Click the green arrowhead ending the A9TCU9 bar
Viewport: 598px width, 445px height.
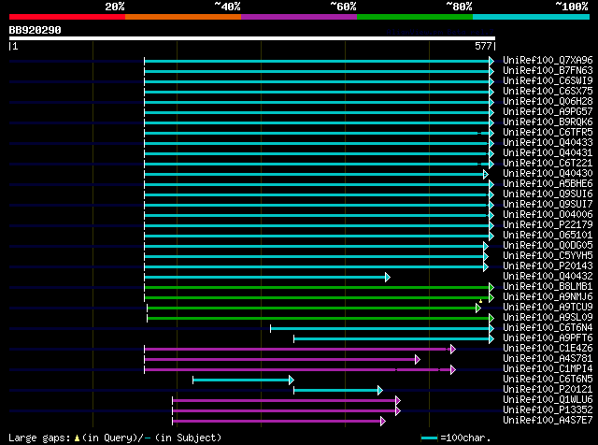[478, 309]
